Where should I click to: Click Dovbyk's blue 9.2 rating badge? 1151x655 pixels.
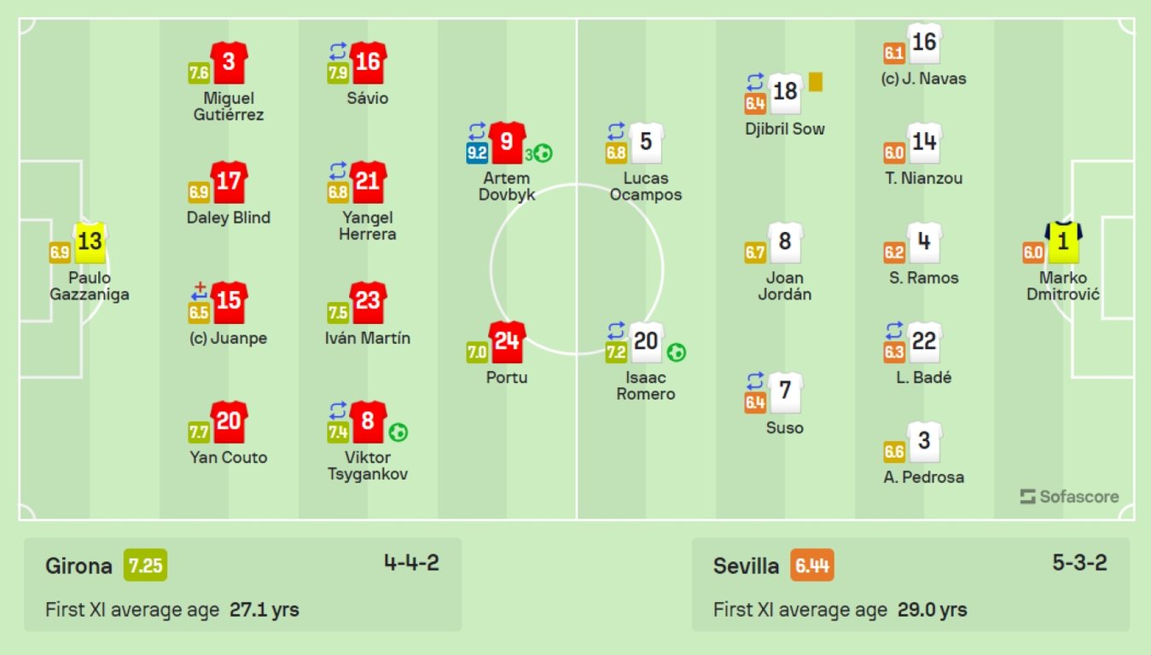pyautogui.click(x=477, y=154)
